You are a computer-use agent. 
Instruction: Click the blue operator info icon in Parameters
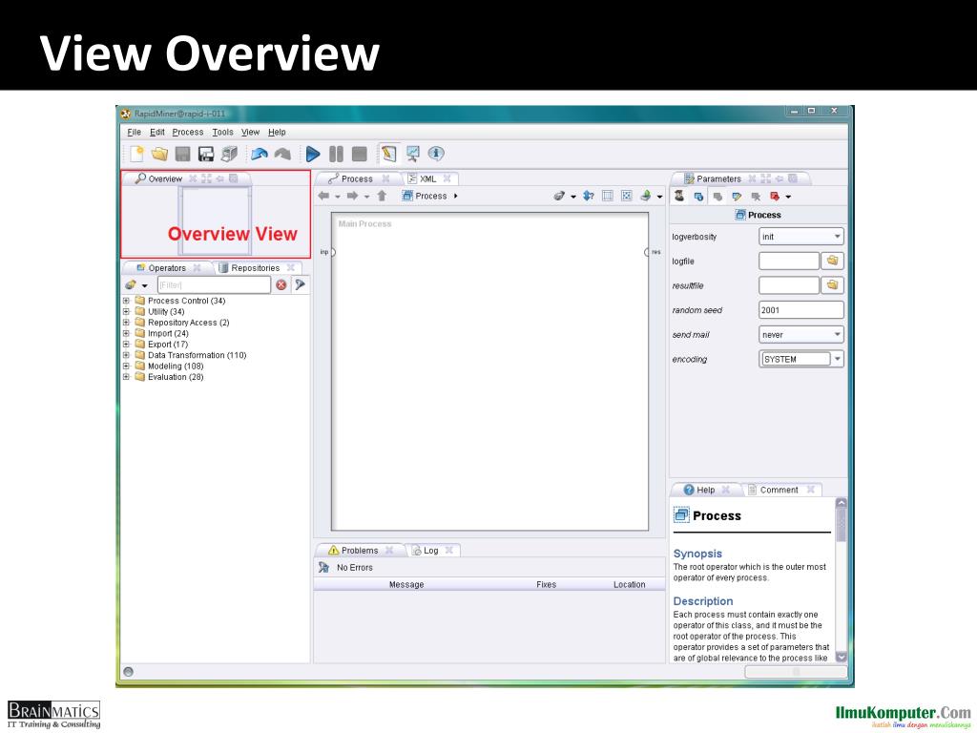[x=698, y=197]
